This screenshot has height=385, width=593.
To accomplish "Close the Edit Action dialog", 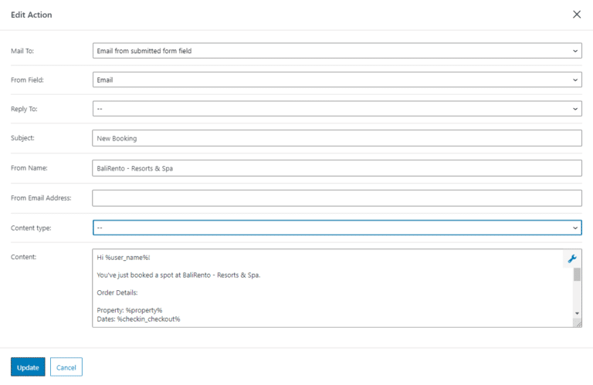I will coord(577,15).
